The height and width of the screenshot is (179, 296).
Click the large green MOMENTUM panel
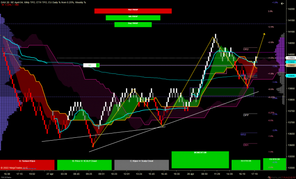pyautogui.click(x=200, y=160)
